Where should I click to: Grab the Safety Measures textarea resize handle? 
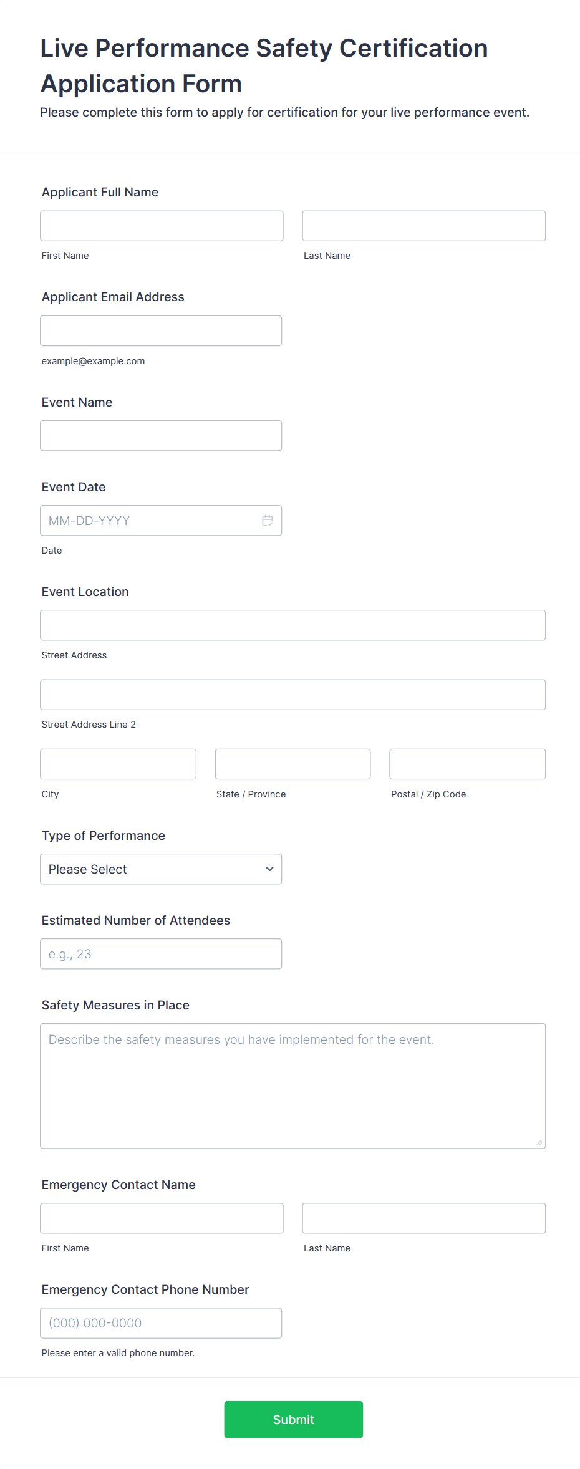click(539, 1142)
